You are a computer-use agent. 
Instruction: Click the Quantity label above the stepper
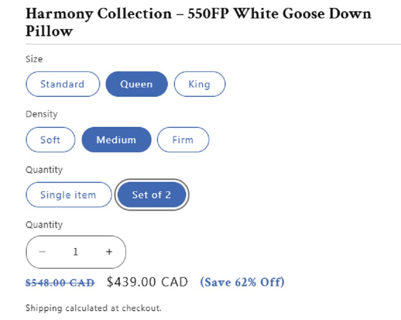tap(44, 225)
